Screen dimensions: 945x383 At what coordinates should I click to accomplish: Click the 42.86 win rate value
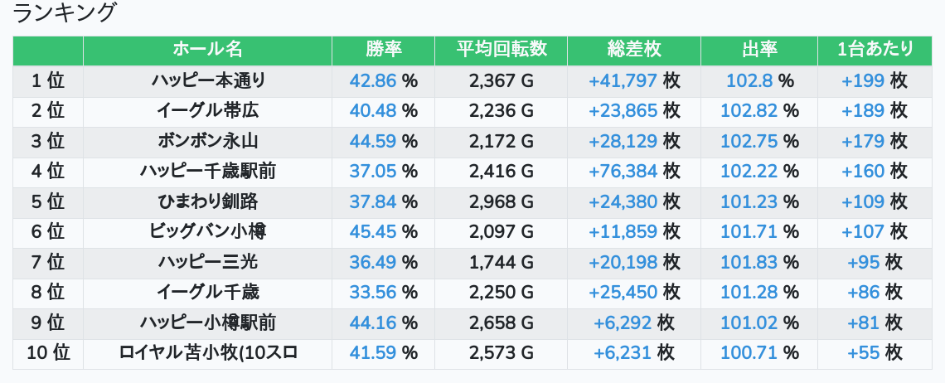pos(373,80)
